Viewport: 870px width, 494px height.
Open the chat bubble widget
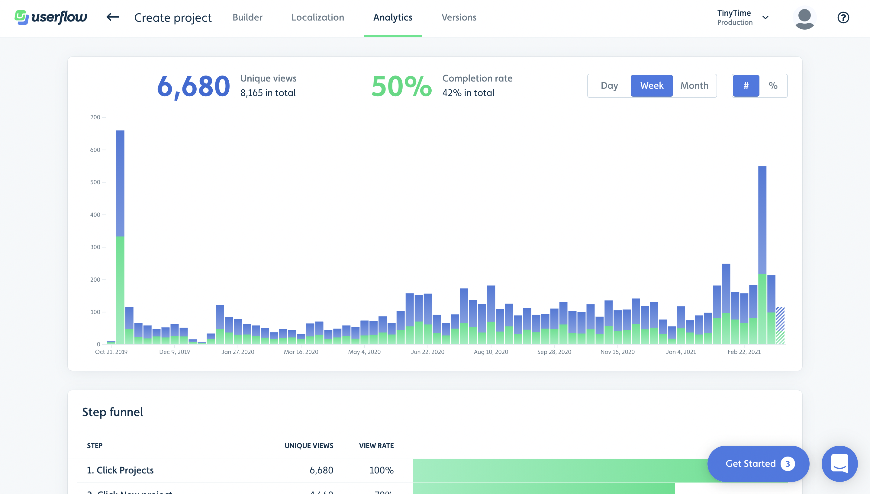point(839,464)
